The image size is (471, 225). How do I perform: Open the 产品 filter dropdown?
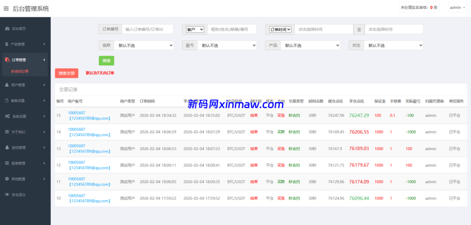click(310, 46)
